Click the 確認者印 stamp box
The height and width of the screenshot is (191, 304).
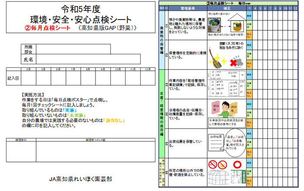pyautogui.click(x=21, y=151)
